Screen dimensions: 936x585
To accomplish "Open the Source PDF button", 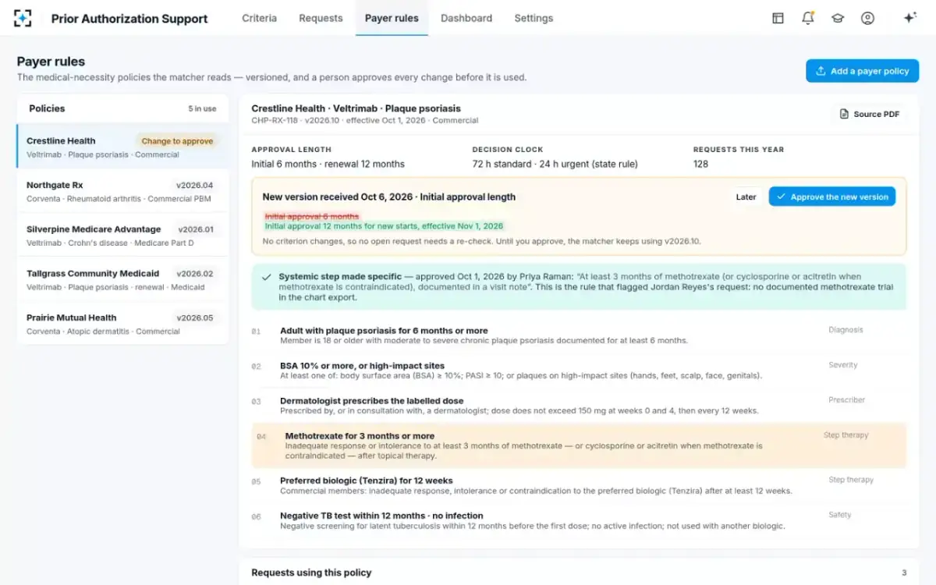I will (870, 114).
